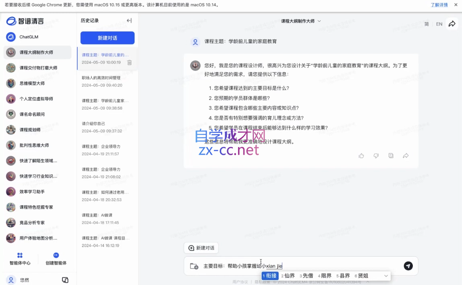
Task: Open user profile 悠然
Action: coord(18,280)
